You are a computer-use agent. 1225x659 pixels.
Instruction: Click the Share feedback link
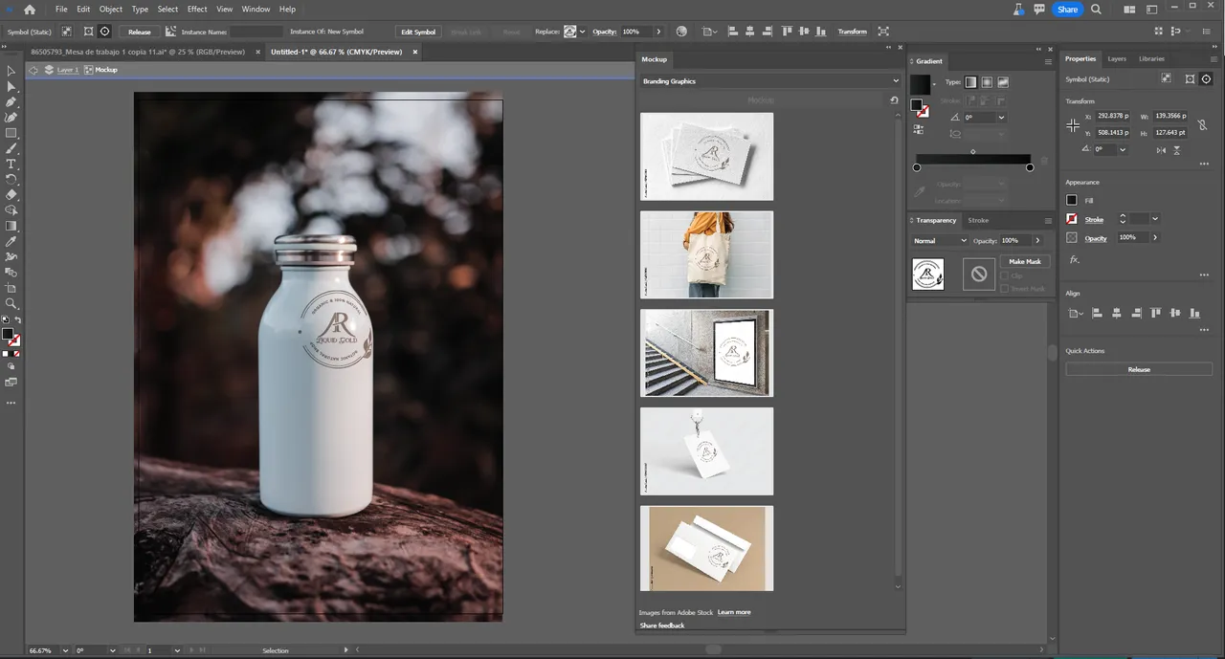pos(662,626)
